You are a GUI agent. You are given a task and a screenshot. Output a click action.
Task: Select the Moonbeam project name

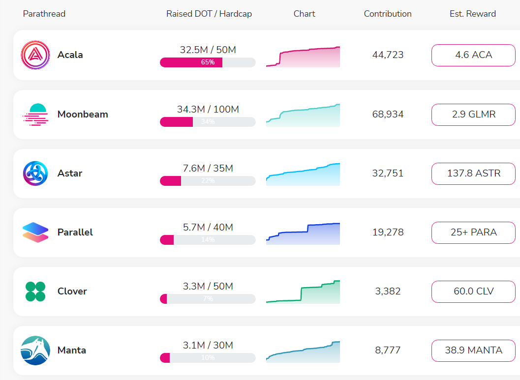[83, 115]
